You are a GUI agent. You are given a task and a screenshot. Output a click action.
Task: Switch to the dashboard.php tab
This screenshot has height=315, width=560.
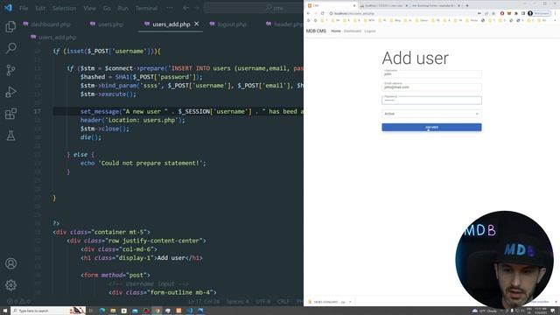[x=46, y=24]
